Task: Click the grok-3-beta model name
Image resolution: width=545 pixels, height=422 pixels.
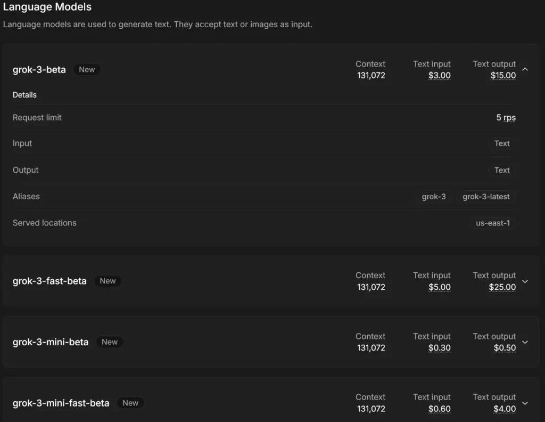Action: pos(39,70)
